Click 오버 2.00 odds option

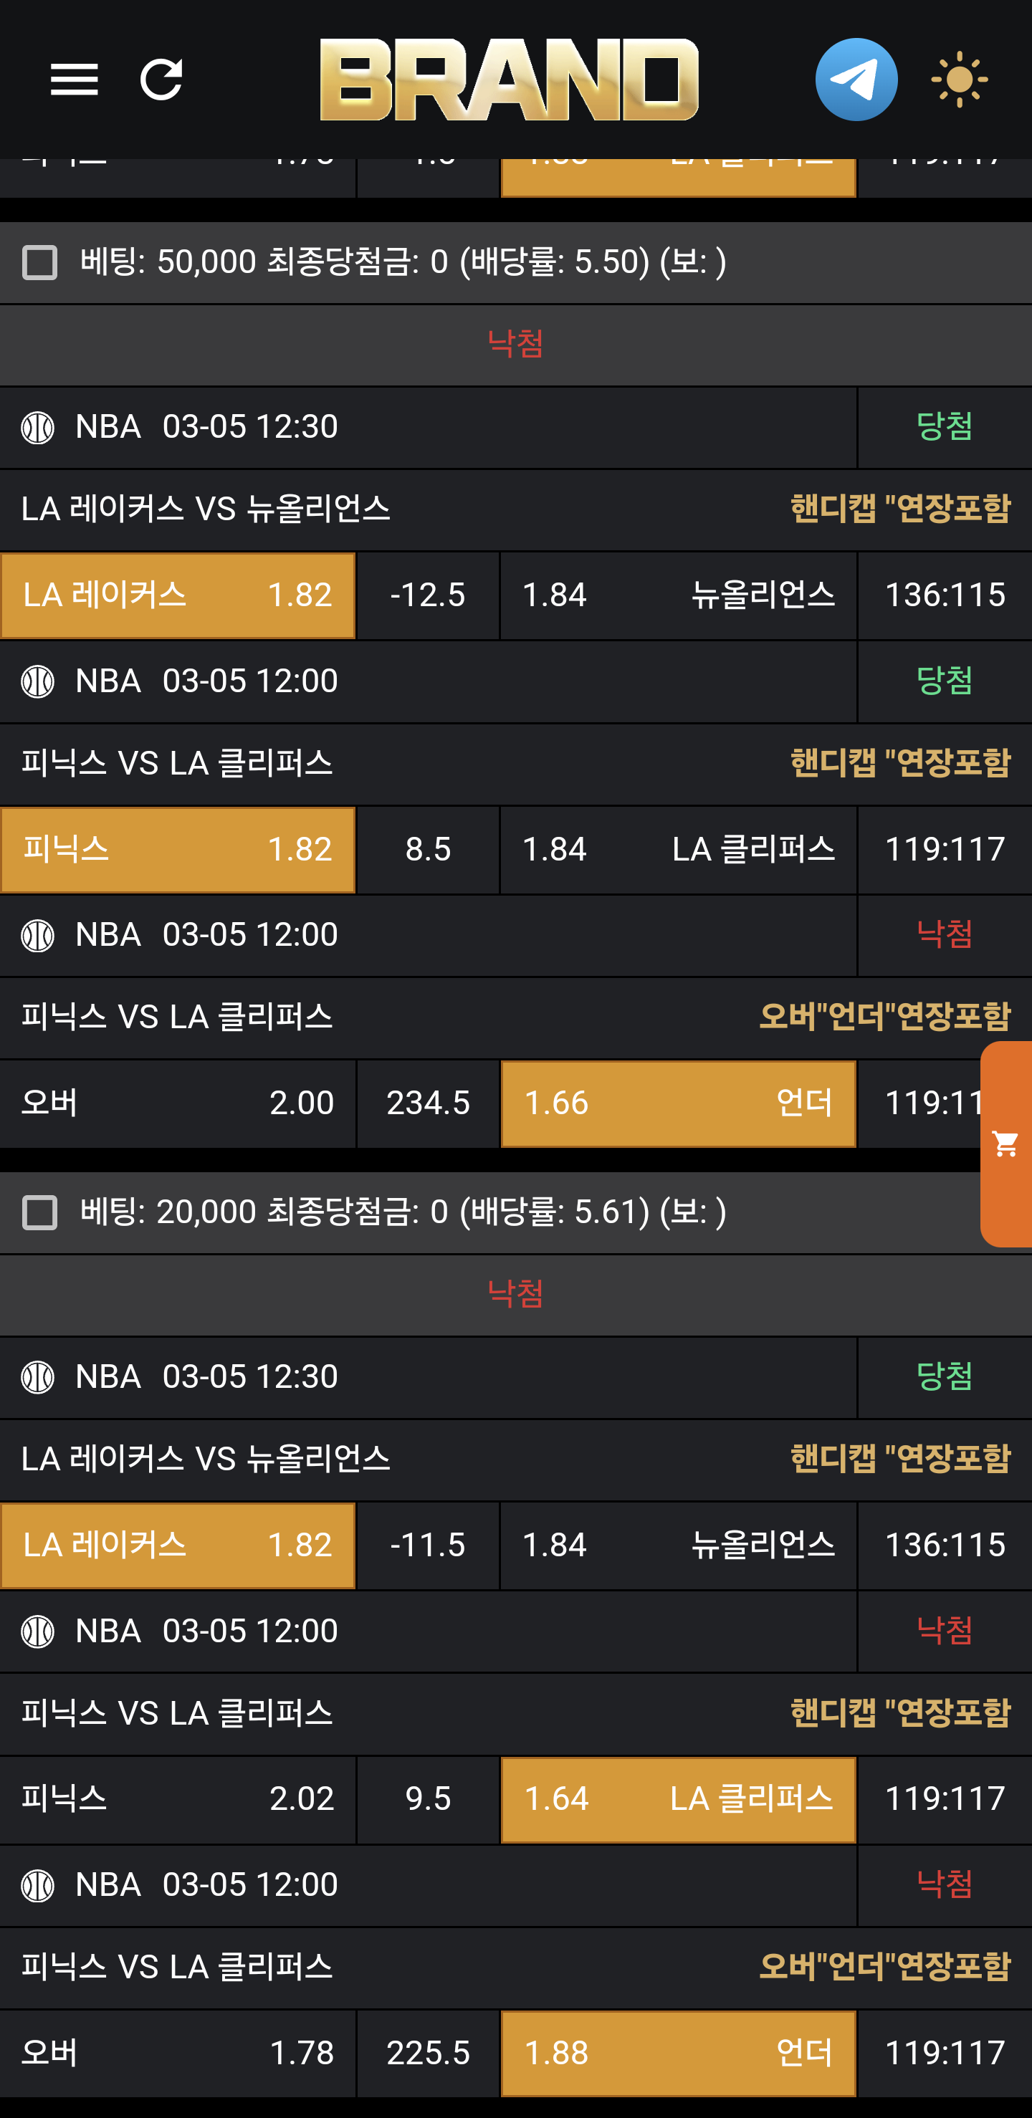178,1103
